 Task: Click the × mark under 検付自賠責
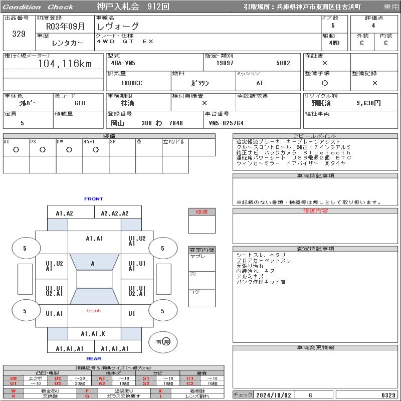(x=205, y=103)
